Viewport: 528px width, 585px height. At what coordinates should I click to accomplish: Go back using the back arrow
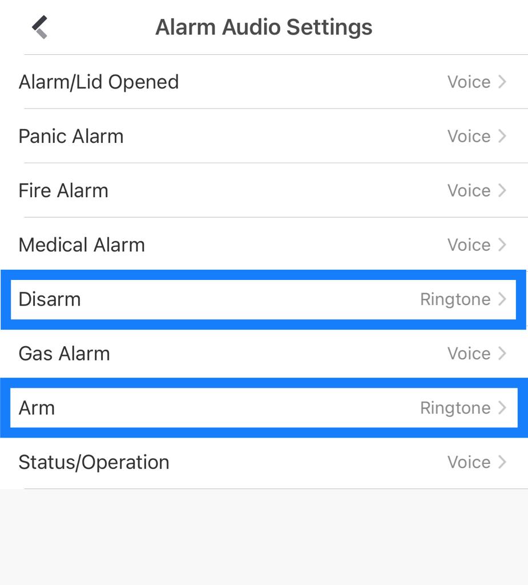(x=39, y=27)
